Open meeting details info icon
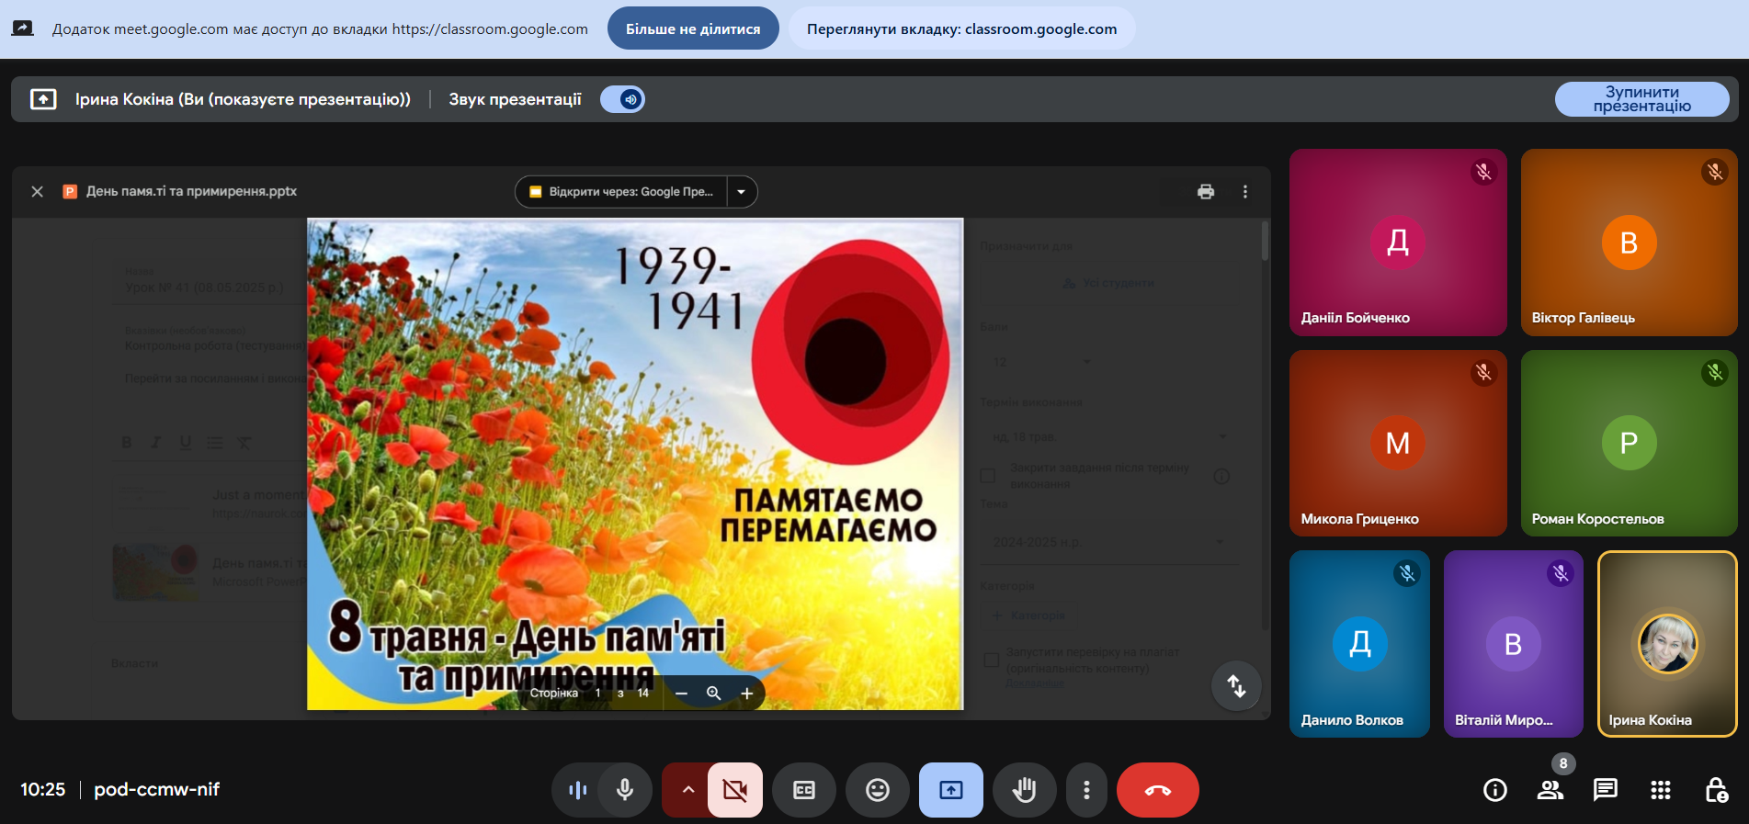This screenshot has height=824, width=1749. pyautogui.click(x=1495, y=790)
